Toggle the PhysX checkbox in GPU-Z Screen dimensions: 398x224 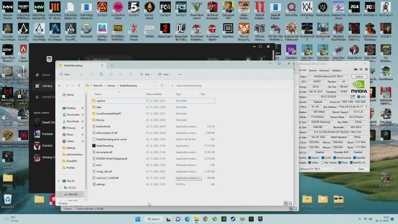(340, 162)
